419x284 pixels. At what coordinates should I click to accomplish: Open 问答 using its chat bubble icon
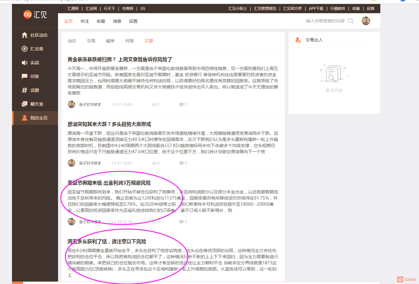pos(25,76)
